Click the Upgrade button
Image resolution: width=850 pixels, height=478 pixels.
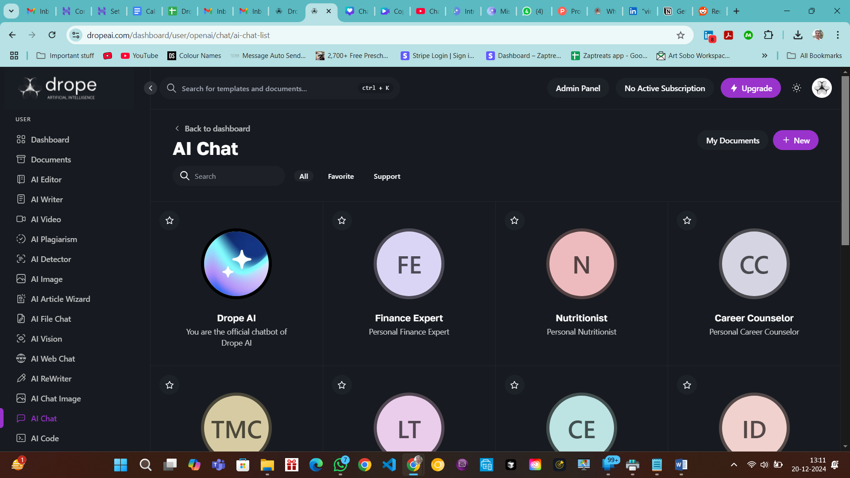click(x=750, y=88)
